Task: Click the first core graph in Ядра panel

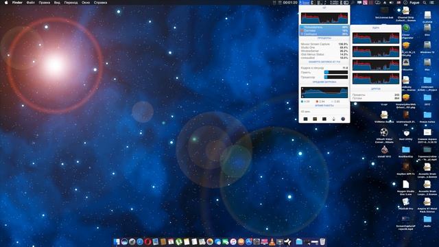Action: tap(376, 38)
